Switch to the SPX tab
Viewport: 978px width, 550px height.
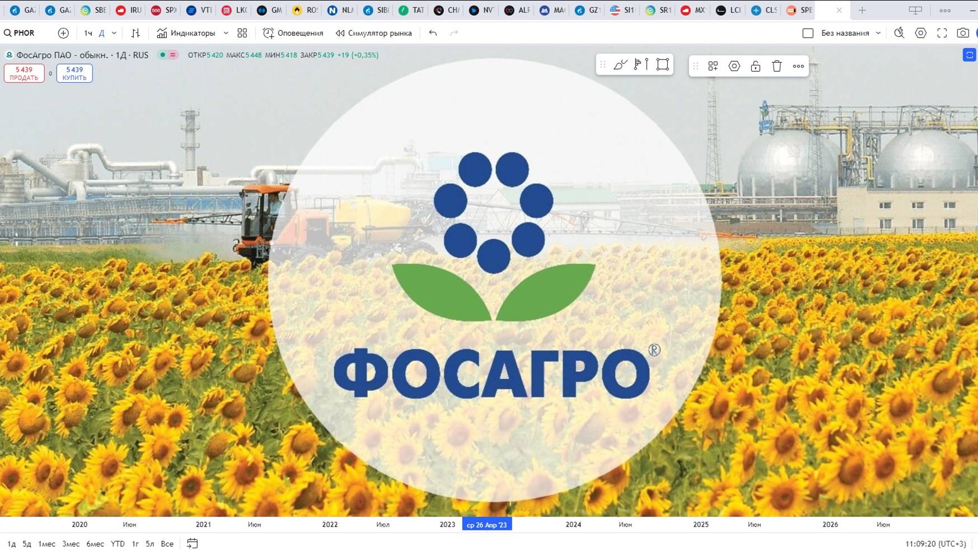click(164, 10)
